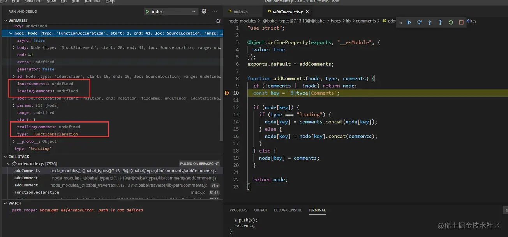This screenshot has height=237, width=508.
Task: Expand the body BlockStatement node
Action: click(x=14, y=47)
